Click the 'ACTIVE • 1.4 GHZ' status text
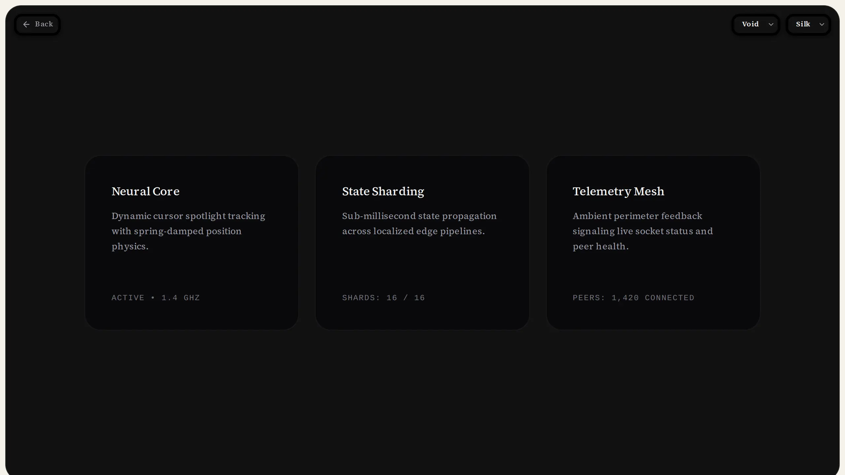 pos(156,298)
